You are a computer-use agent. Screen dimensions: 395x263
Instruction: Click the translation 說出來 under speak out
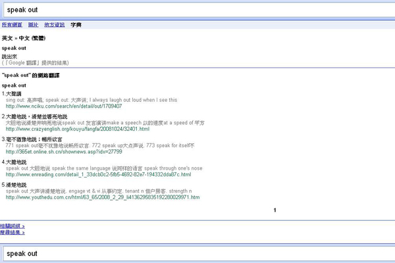click(9, 57)
